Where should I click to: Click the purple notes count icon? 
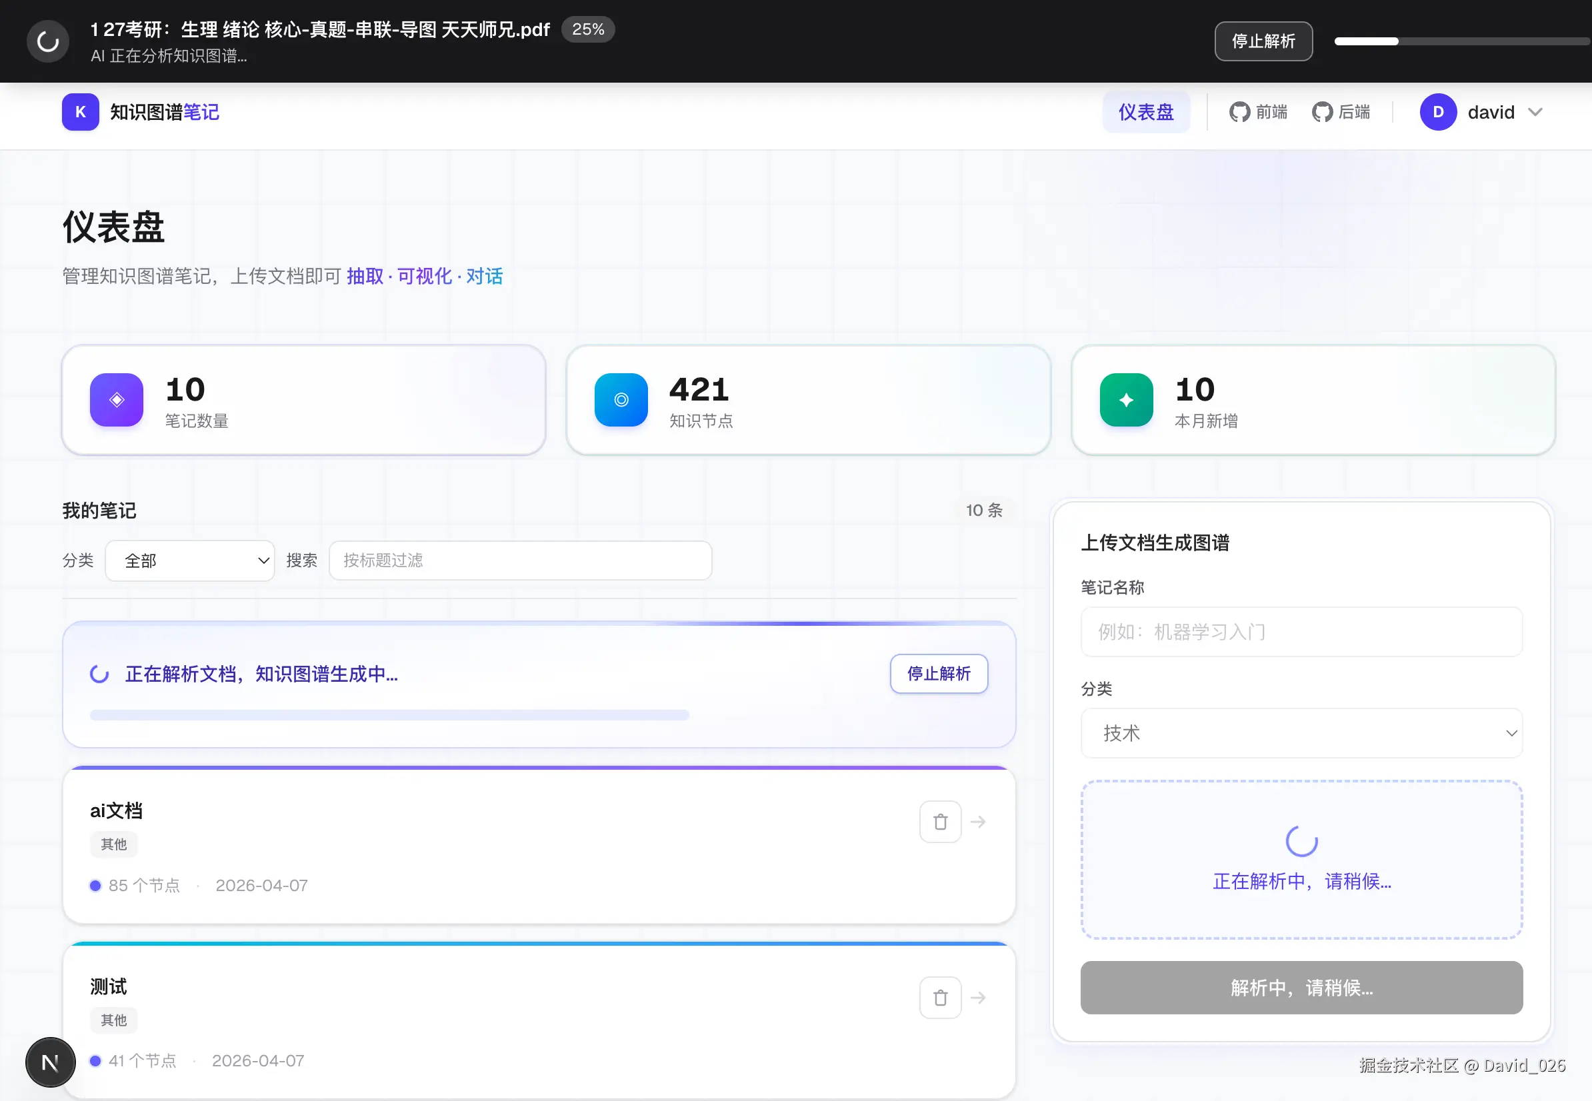click(116, 399)
